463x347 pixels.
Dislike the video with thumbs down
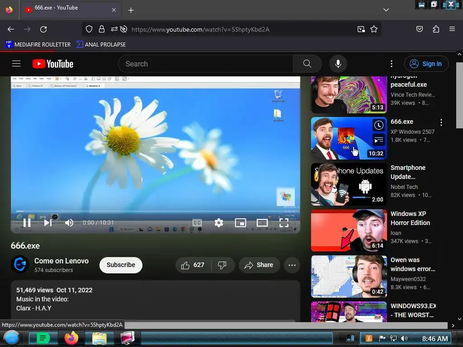point(222,265)
